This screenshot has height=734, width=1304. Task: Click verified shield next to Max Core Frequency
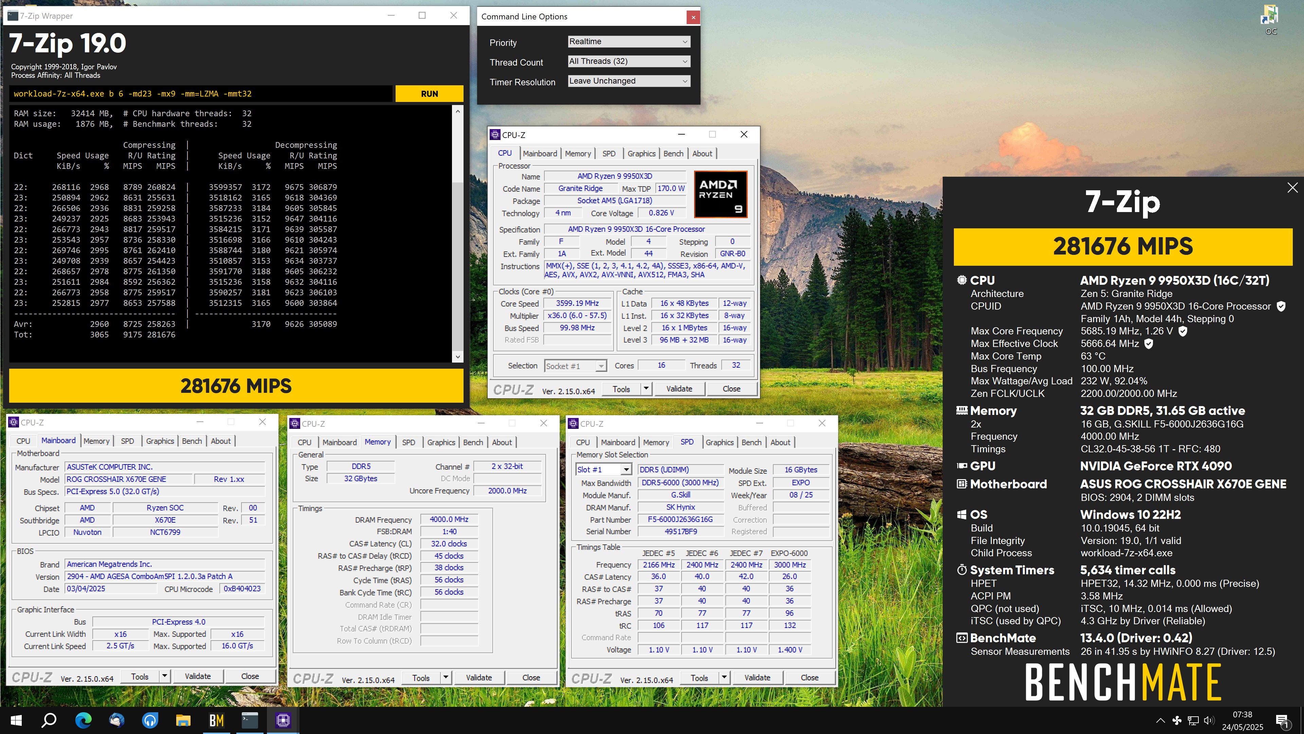[x=1182, y=331]
